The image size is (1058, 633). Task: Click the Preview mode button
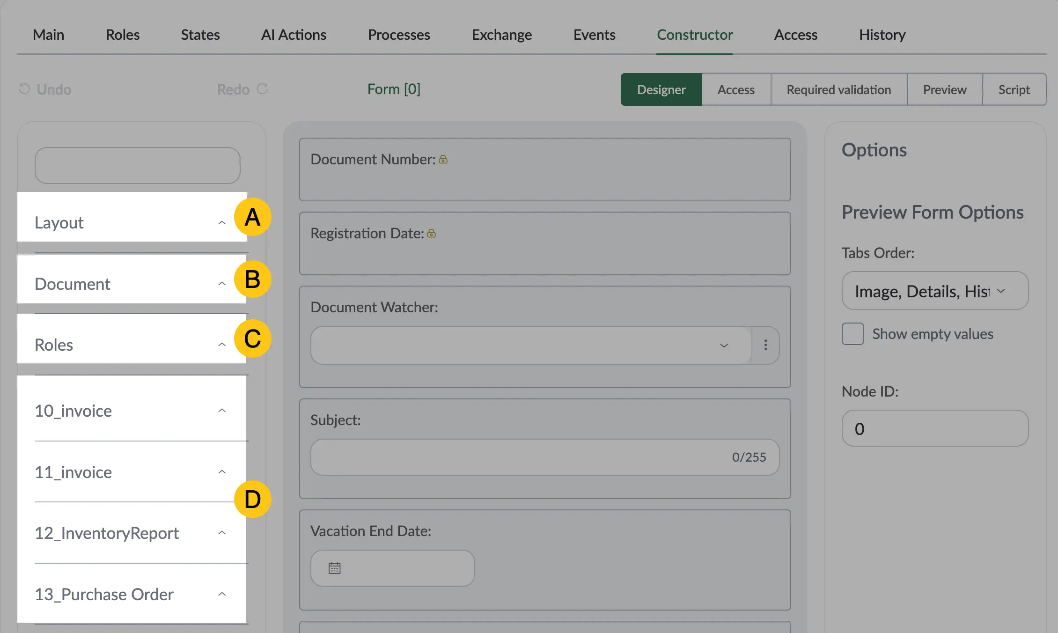pos(944,89)
